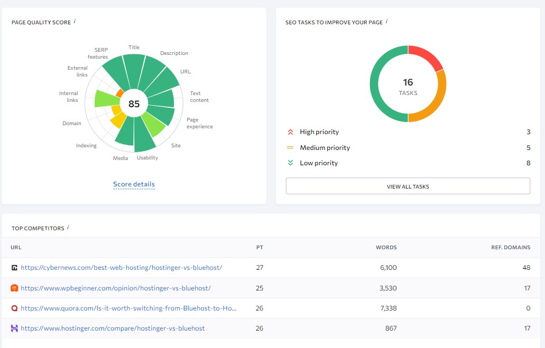Click the 3,530 words value

coord(388,288)
